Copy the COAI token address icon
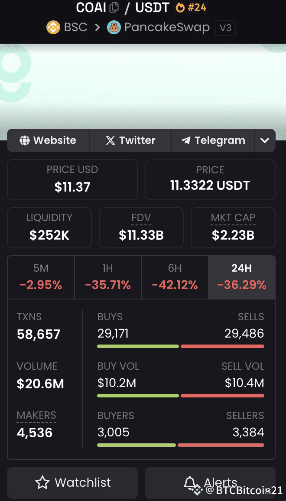This screenshot has width=286, height=501. [x=114, y=7]
